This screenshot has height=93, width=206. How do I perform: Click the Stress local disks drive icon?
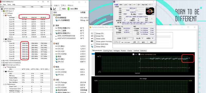(92, 44)
